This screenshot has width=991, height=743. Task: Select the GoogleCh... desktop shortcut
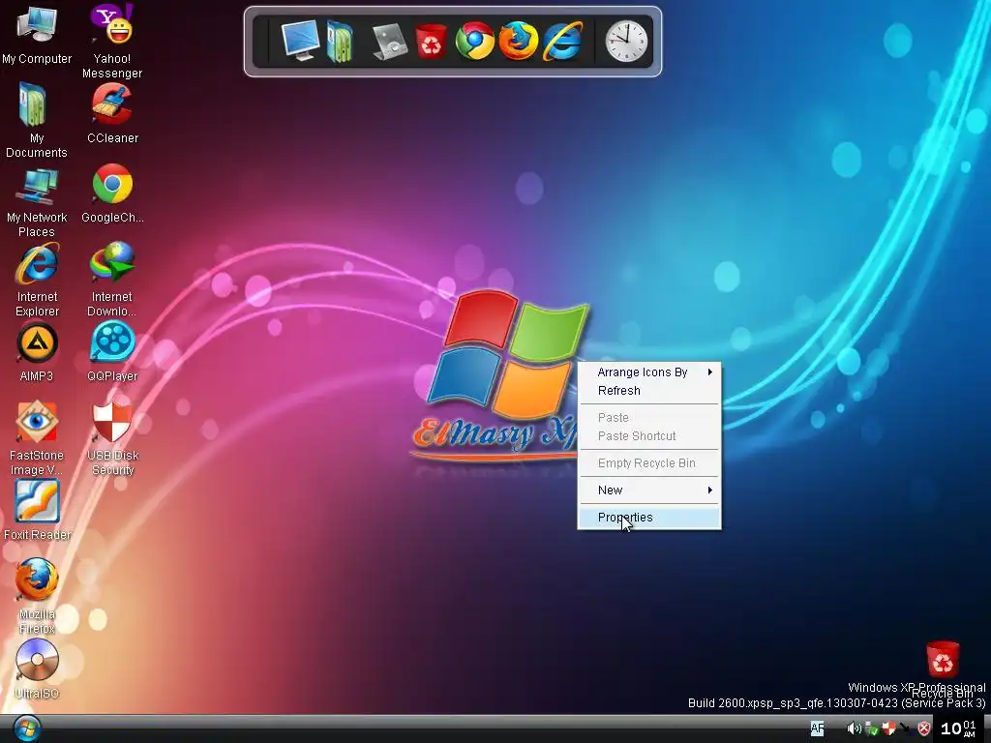click(x=112, y=193)
